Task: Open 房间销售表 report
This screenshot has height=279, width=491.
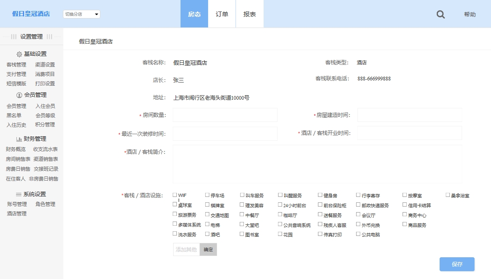Action: coord(18,159)
